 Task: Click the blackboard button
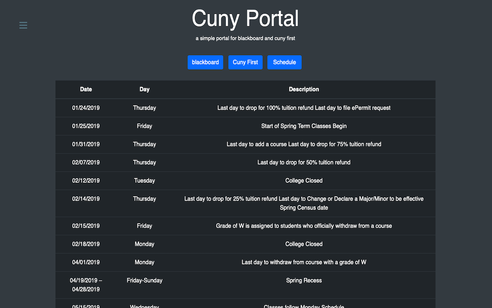pyautogui.click(x=205, y=62)
